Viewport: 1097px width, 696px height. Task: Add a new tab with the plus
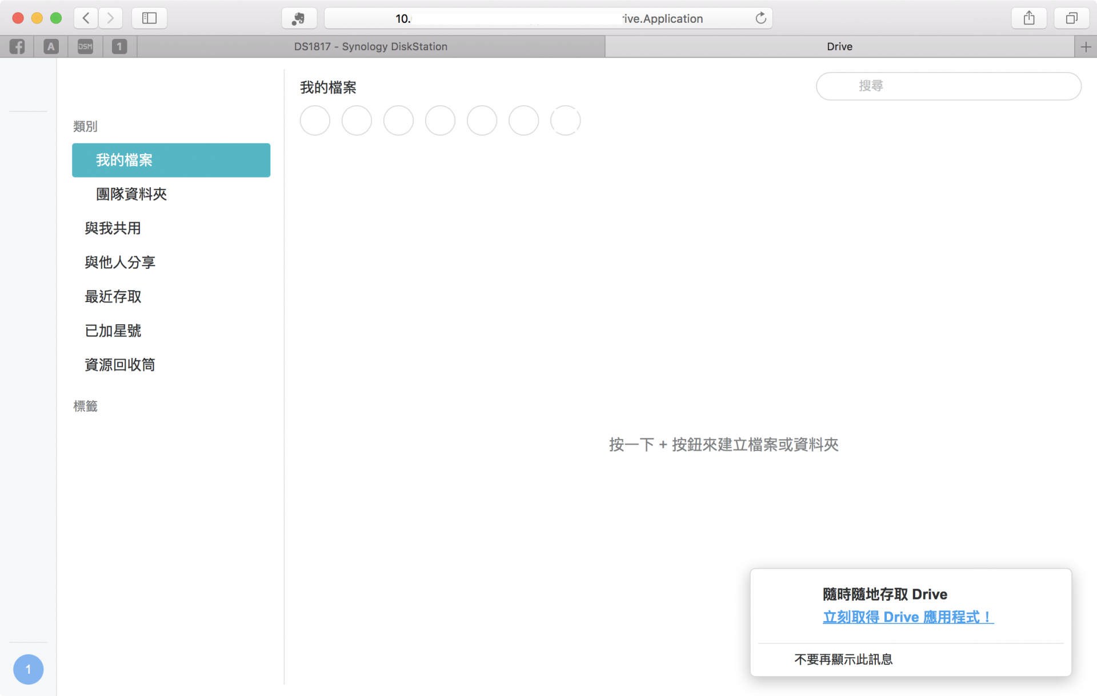(x=1086, y=47)
